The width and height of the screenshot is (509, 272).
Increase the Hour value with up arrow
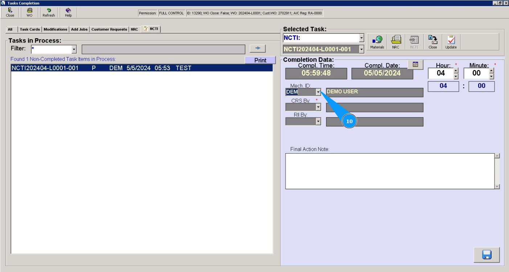tap(456, 70)
